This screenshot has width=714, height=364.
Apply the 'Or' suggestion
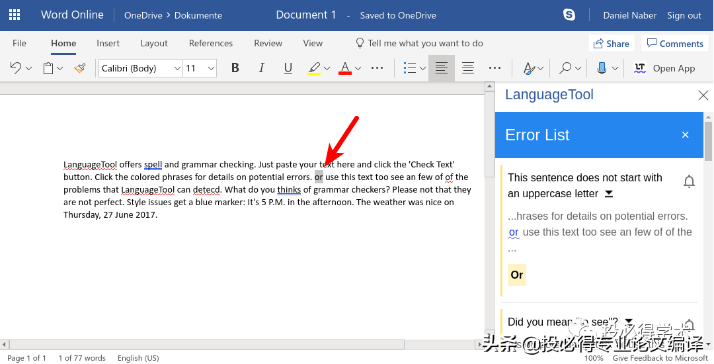pos(517,275)
